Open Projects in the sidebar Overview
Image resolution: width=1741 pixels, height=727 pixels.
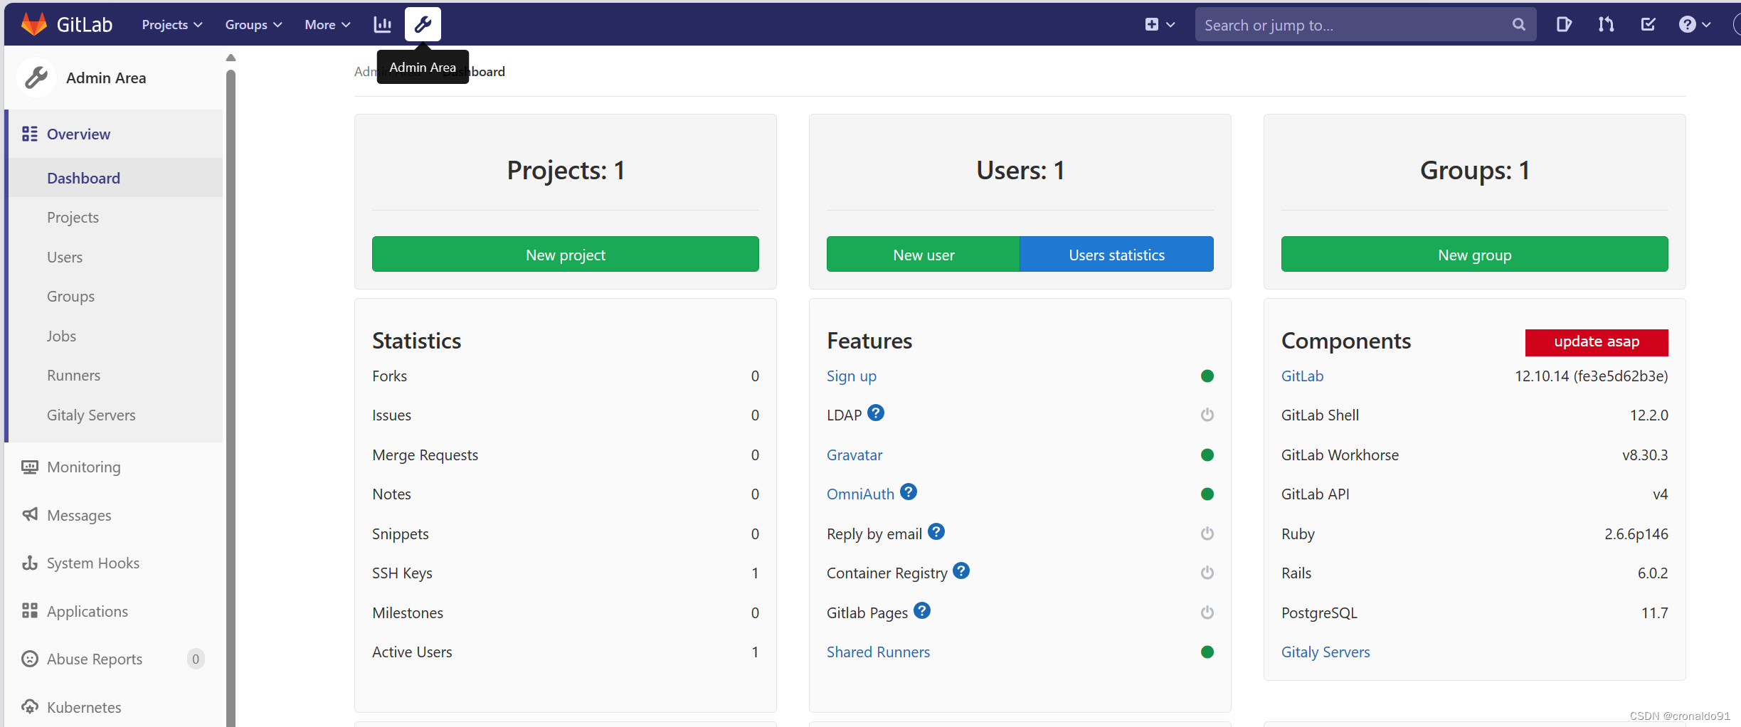[x=73, y=217]
